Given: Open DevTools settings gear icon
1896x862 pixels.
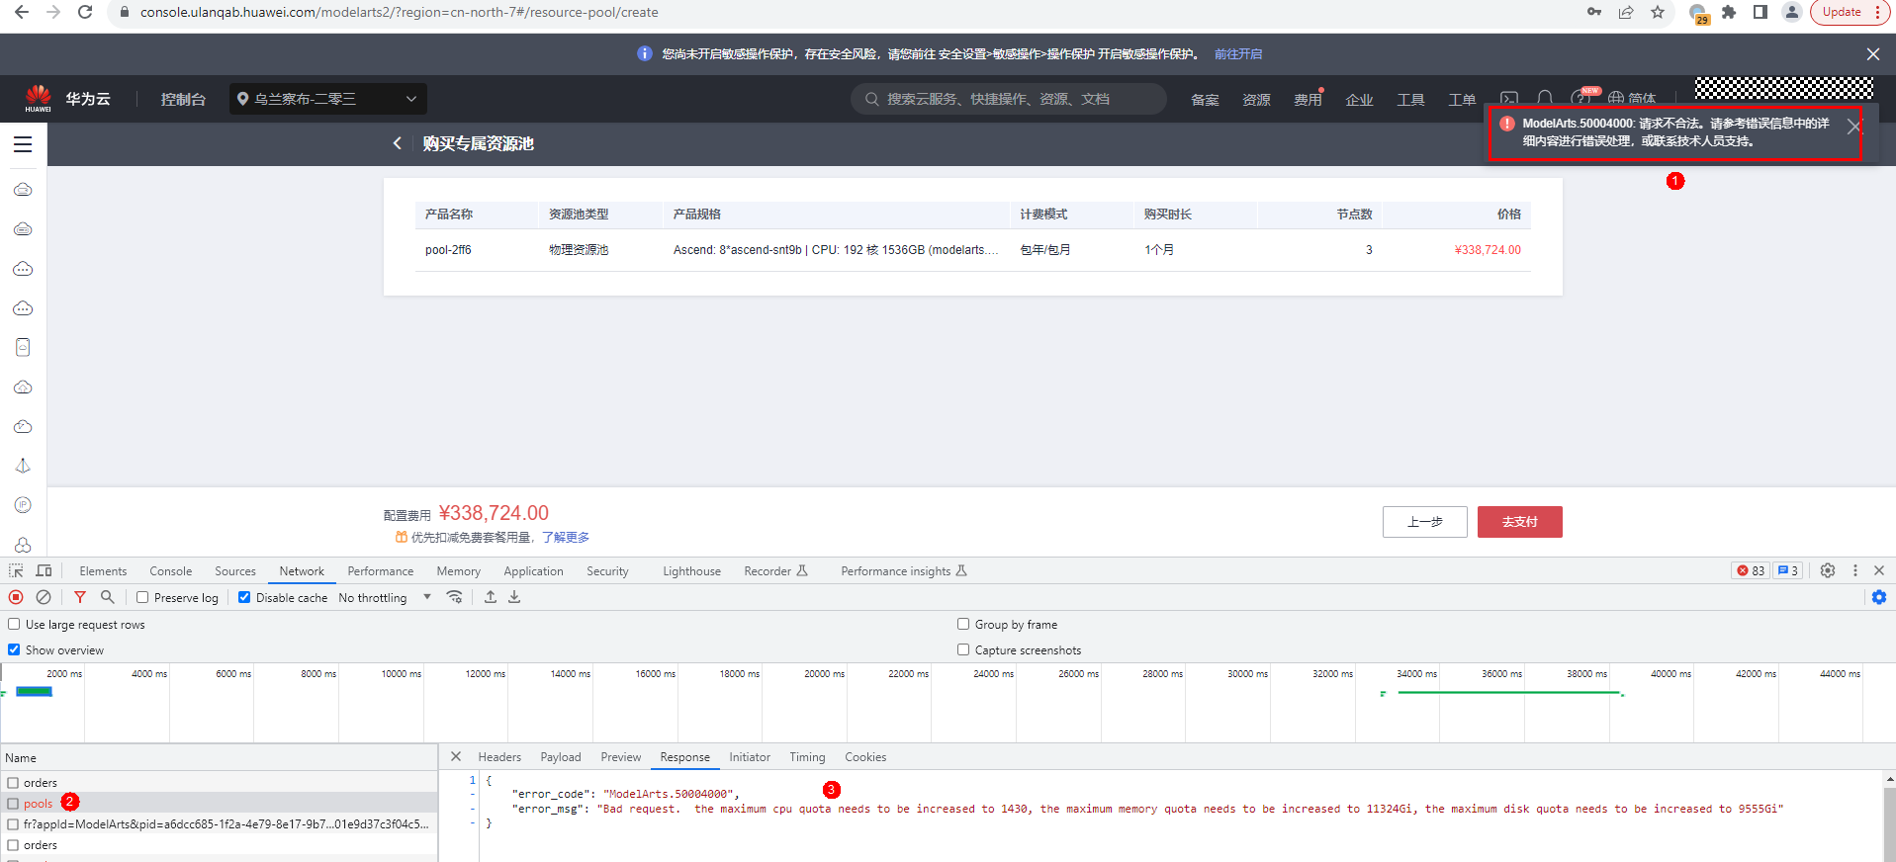Looking at the screenshot, I should coord(1828,570).
